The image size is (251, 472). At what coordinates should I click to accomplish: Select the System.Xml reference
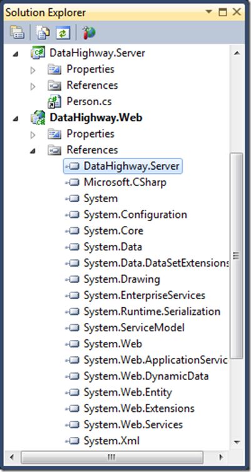(x=111, y=441)
